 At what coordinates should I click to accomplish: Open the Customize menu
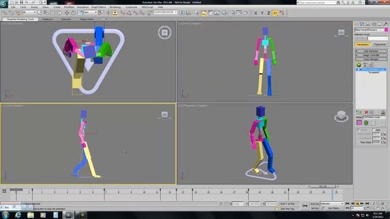point(131,7)
